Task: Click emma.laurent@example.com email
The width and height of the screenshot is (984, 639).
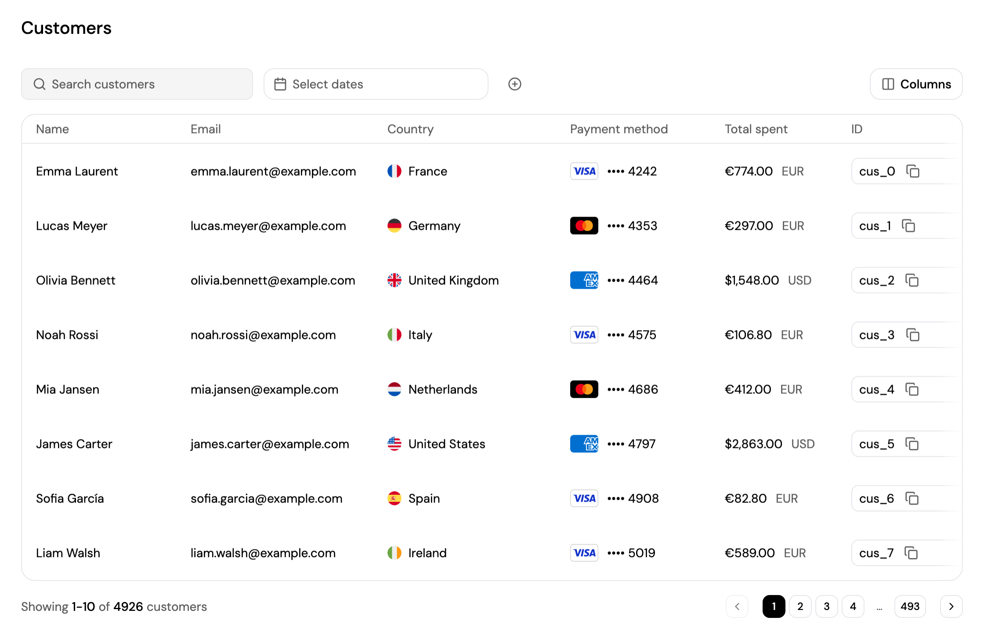Action: [273, 171]
